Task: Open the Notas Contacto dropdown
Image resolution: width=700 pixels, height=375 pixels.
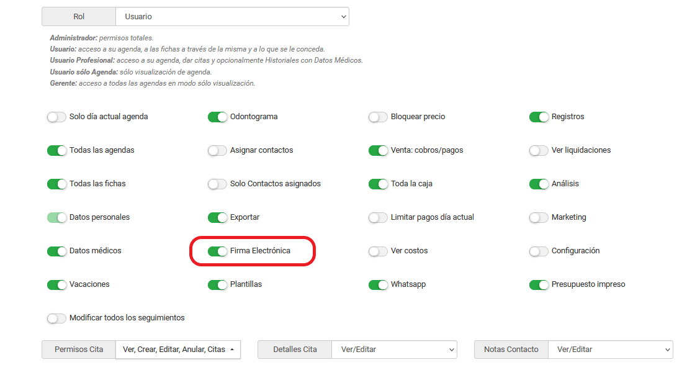Action: pyautogui.click(x=610, y=350)
